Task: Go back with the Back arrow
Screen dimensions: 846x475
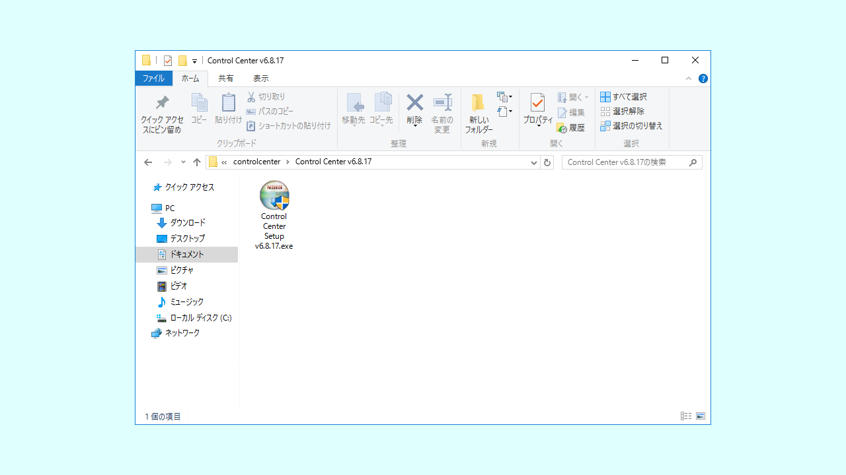Action: (x=148, y=162)
